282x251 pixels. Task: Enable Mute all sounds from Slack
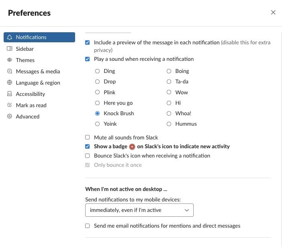[x=88, y=137]
